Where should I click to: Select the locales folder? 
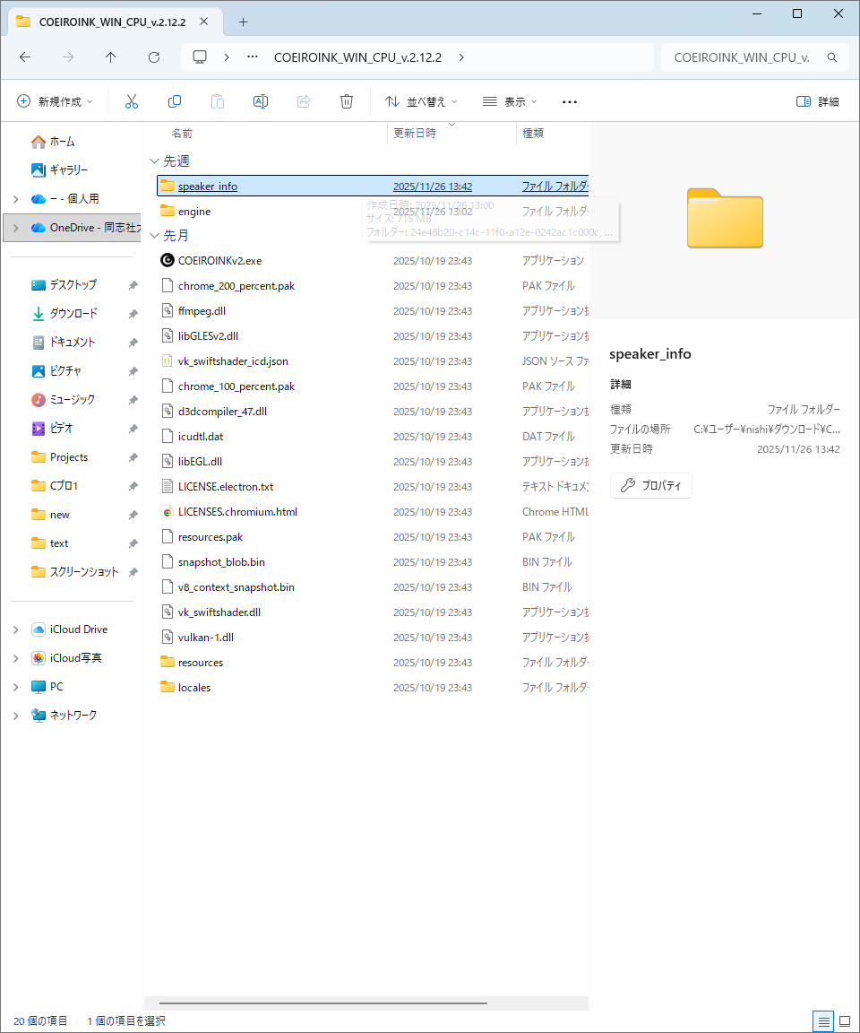pos(373,688)
